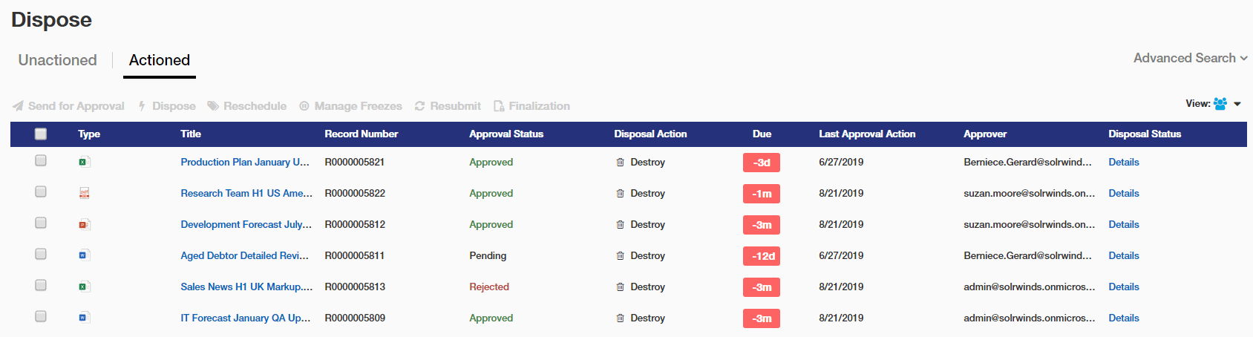The height and width of the screenshot is (337, 1253).
Task: Click the red -12d due badge
Action: click(762, 256)
